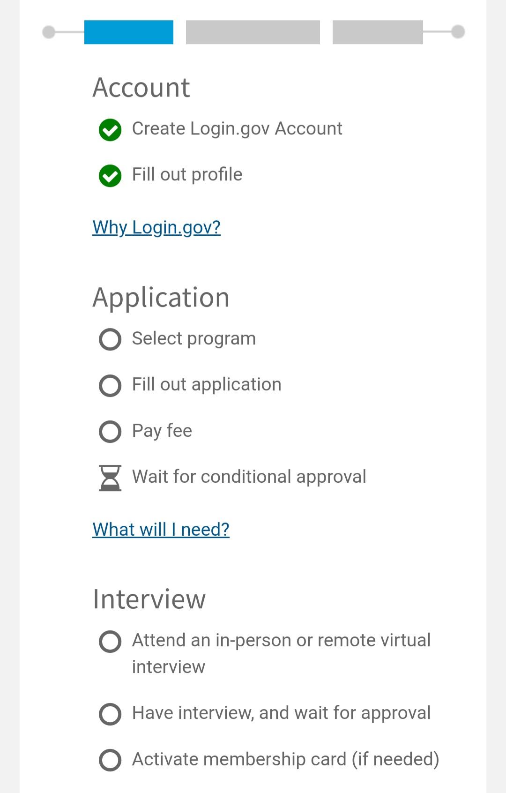Click the status circle next to Attend an in-person interview
This screenshot has height=793, width=506.
110,642
